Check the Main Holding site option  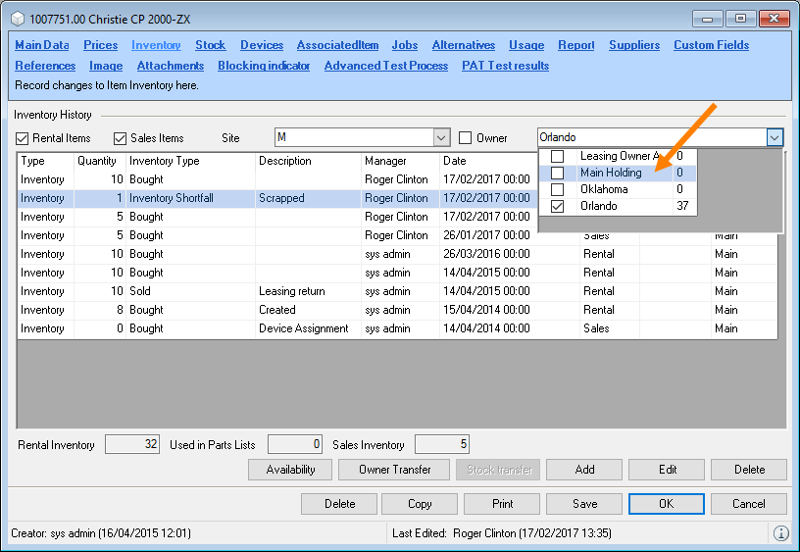point(557,174)
